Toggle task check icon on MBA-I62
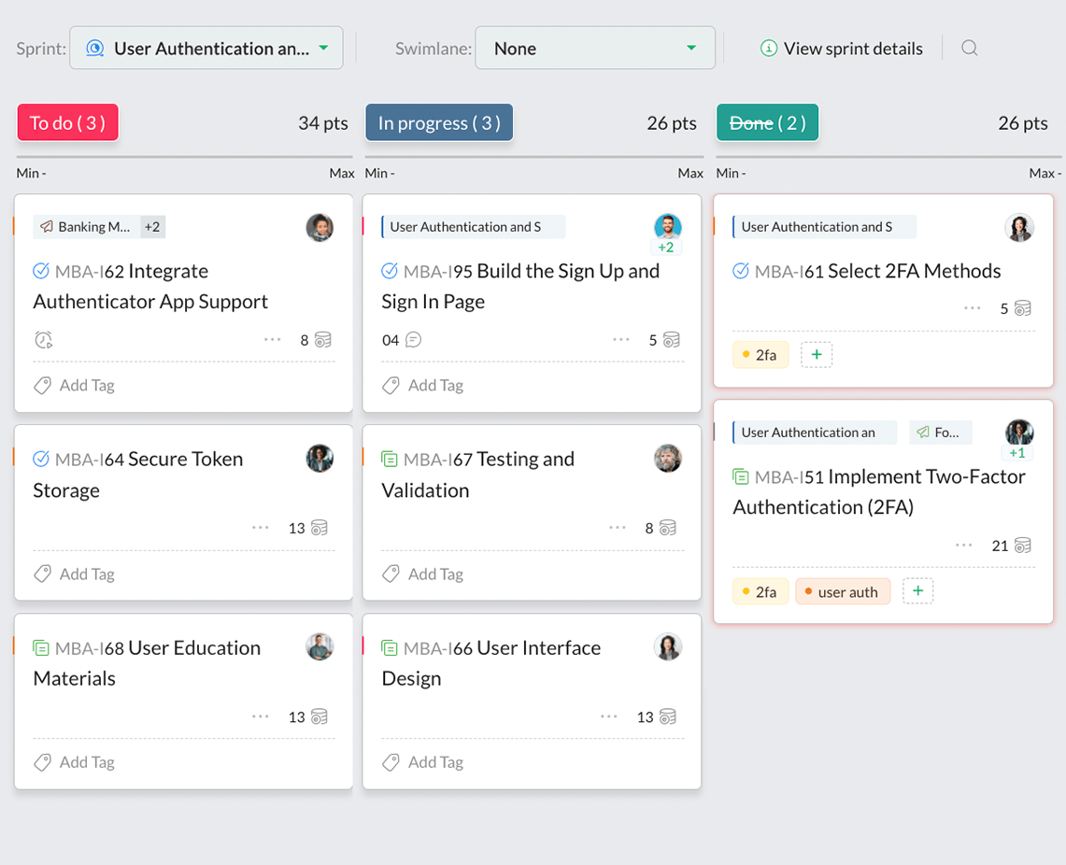 click(41, 271)
